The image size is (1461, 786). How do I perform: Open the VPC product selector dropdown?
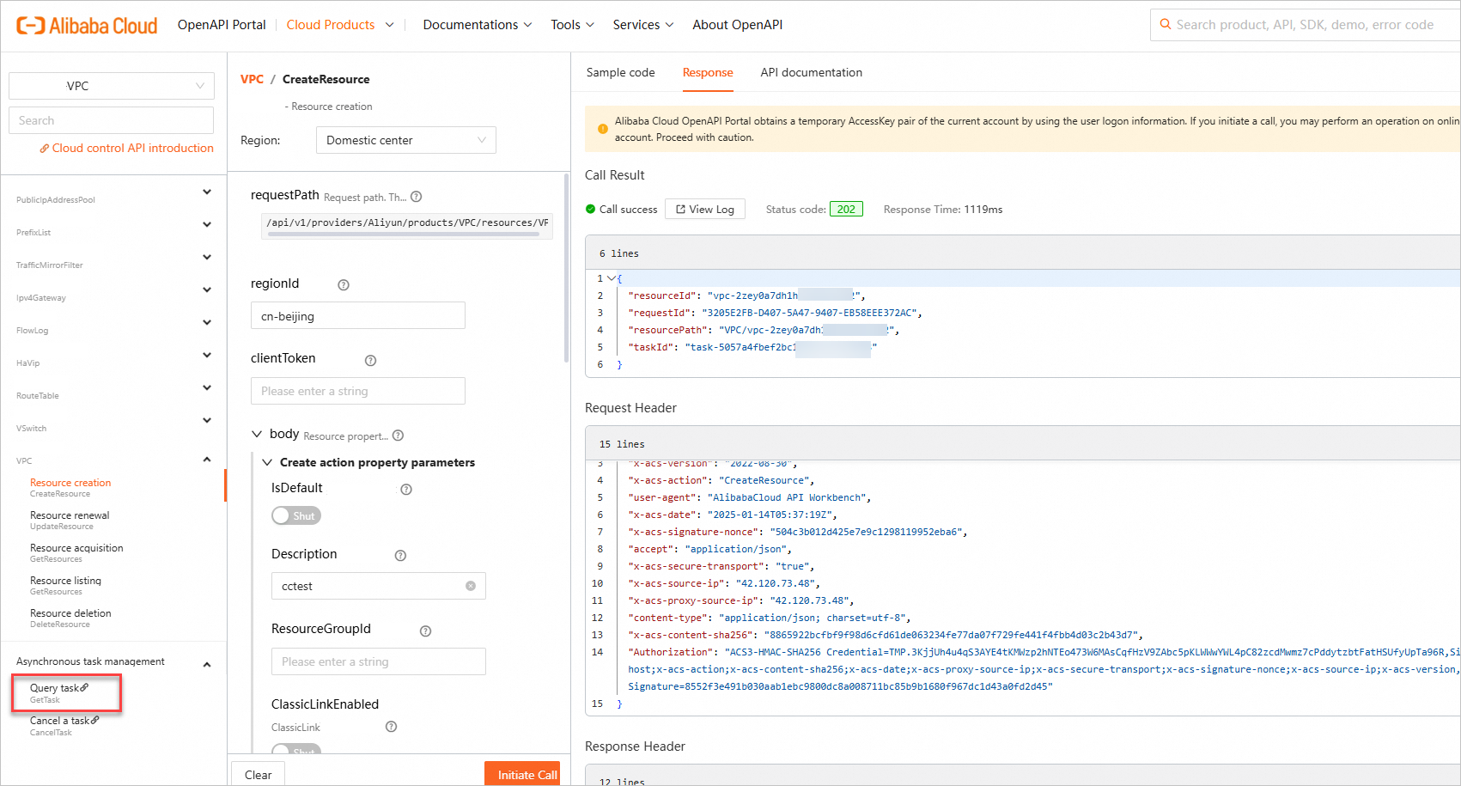(112, 86)
